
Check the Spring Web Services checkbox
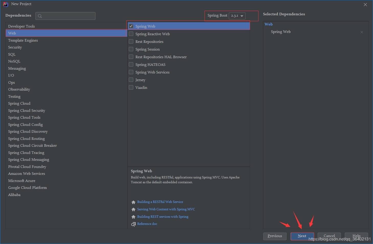coord(131,72)
